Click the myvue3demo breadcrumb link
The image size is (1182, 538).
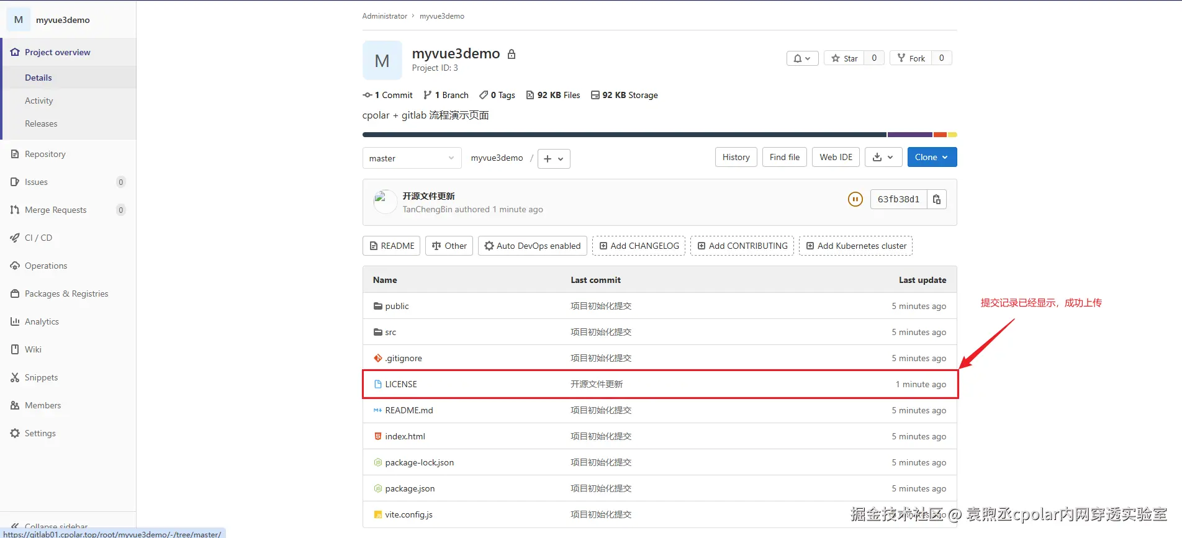(x=442, y=16)
